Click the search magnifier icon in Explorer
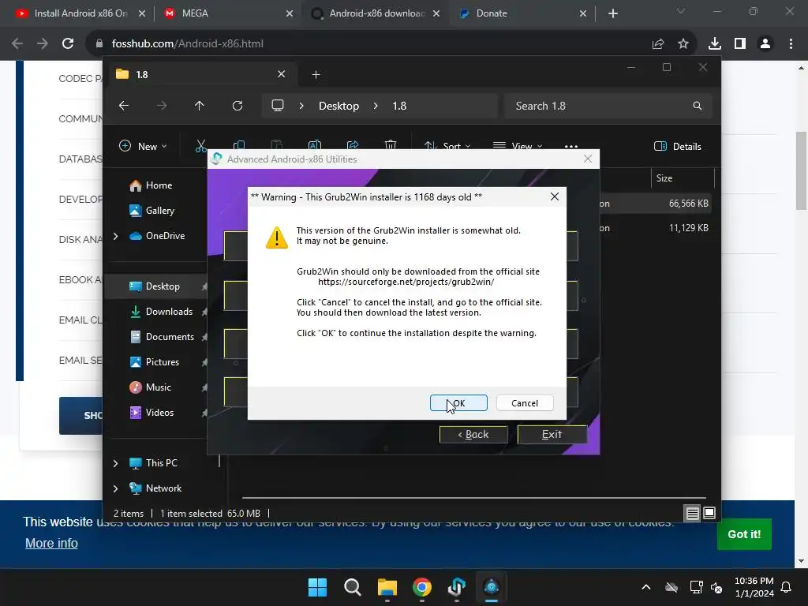The width and height of the screenshot is (808, 606). pyautogui.click(x=698, y=106)
